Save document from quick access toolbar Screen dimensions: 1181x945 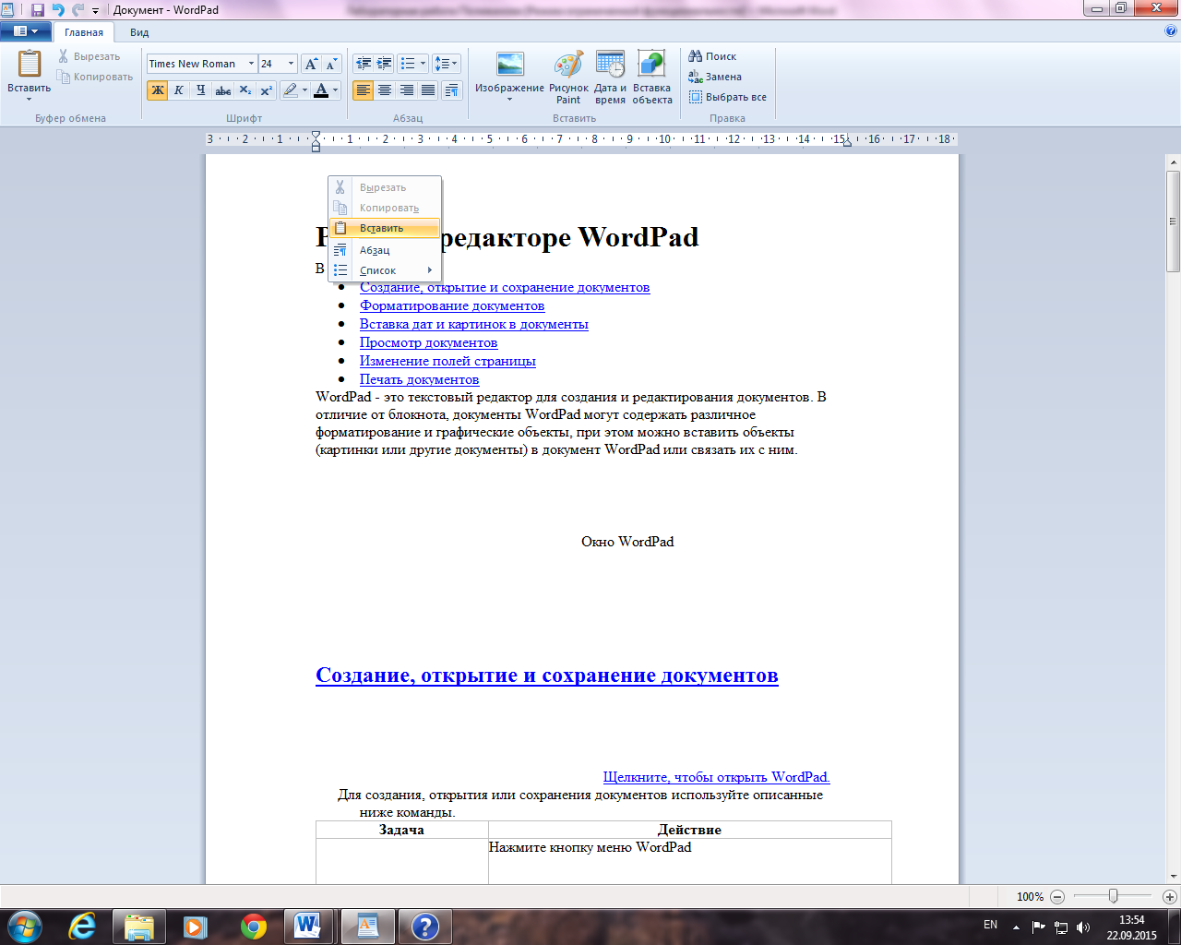(38, 9)
